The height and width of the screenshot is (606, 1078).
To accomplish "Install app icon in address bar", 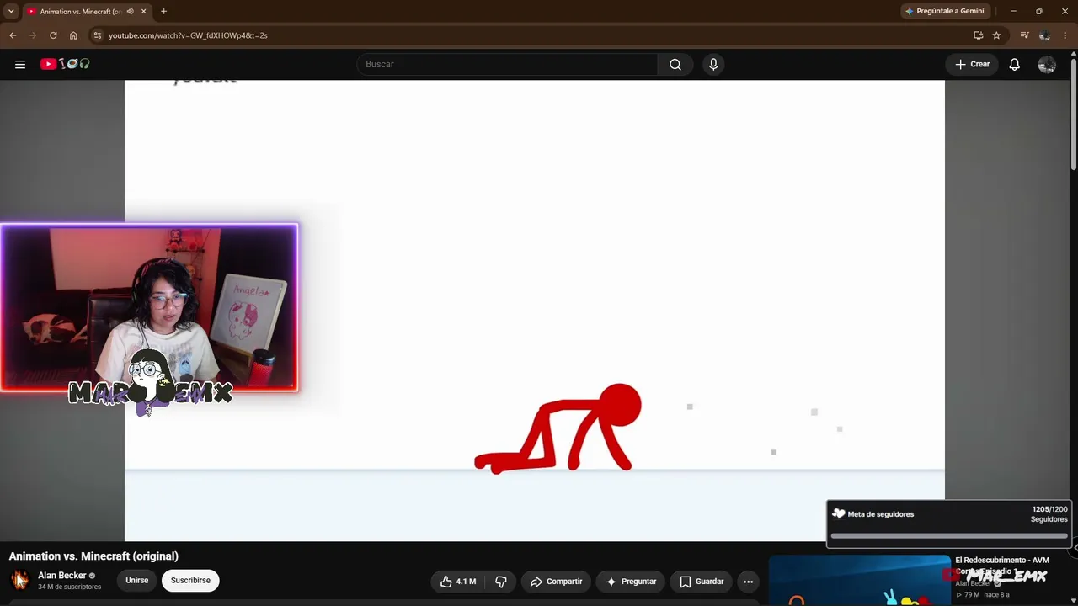I will [978, 35].
